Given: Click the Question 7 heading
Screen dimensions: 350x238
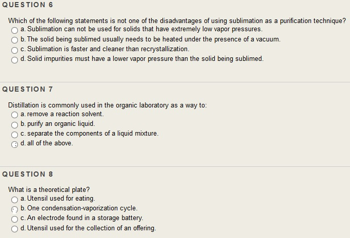Looking at the screenshot, I should coord(28,89).
